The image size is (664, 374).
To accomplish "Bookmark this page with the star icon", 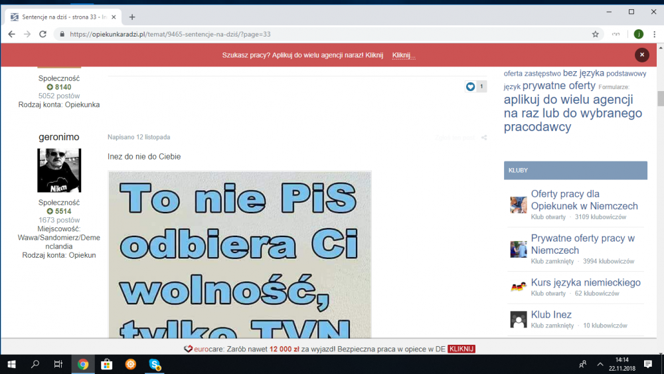I will pyautogui.click(x=596, y=34).
